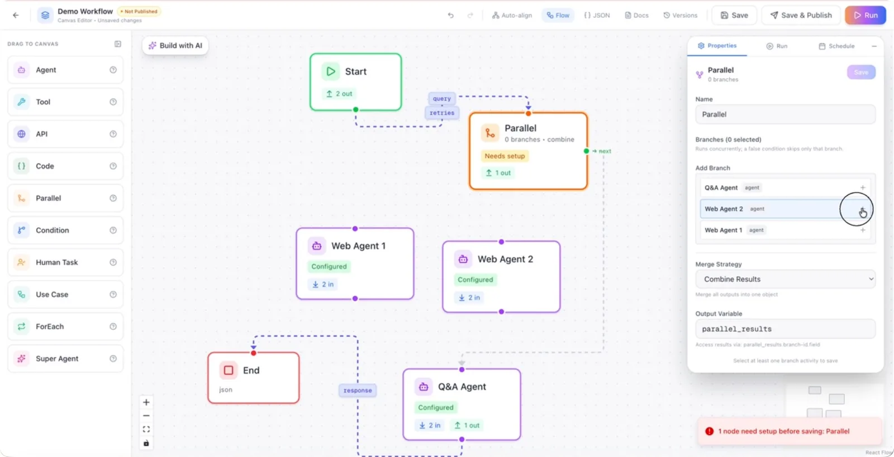Screen dimensions: 894x457
Task: Click the ForEach sidebar item
Action: click(65, 326)
